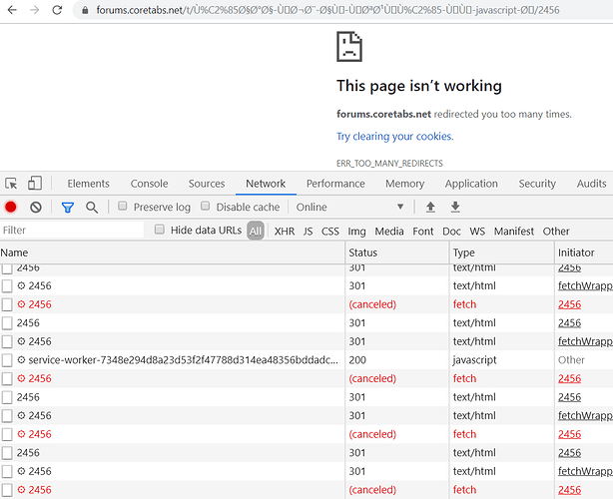Click ERR_TOO_MANY_REDIRECTS error code text
Screen dimensions: 613x499
(389, 164)
